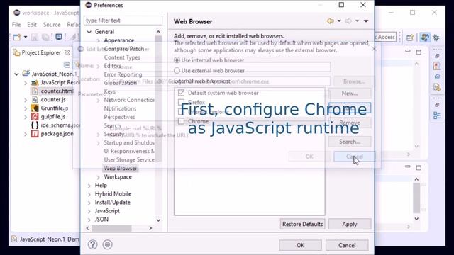Expand the package.json tree node

click(26, 134)
